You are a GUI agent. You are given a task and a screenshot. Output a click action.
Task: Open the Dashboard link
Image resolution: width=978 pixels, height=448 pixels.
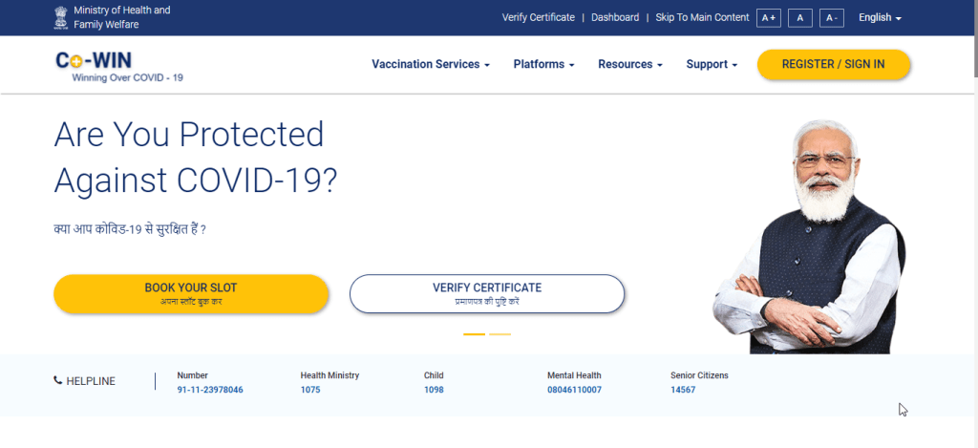pos(615,17)
